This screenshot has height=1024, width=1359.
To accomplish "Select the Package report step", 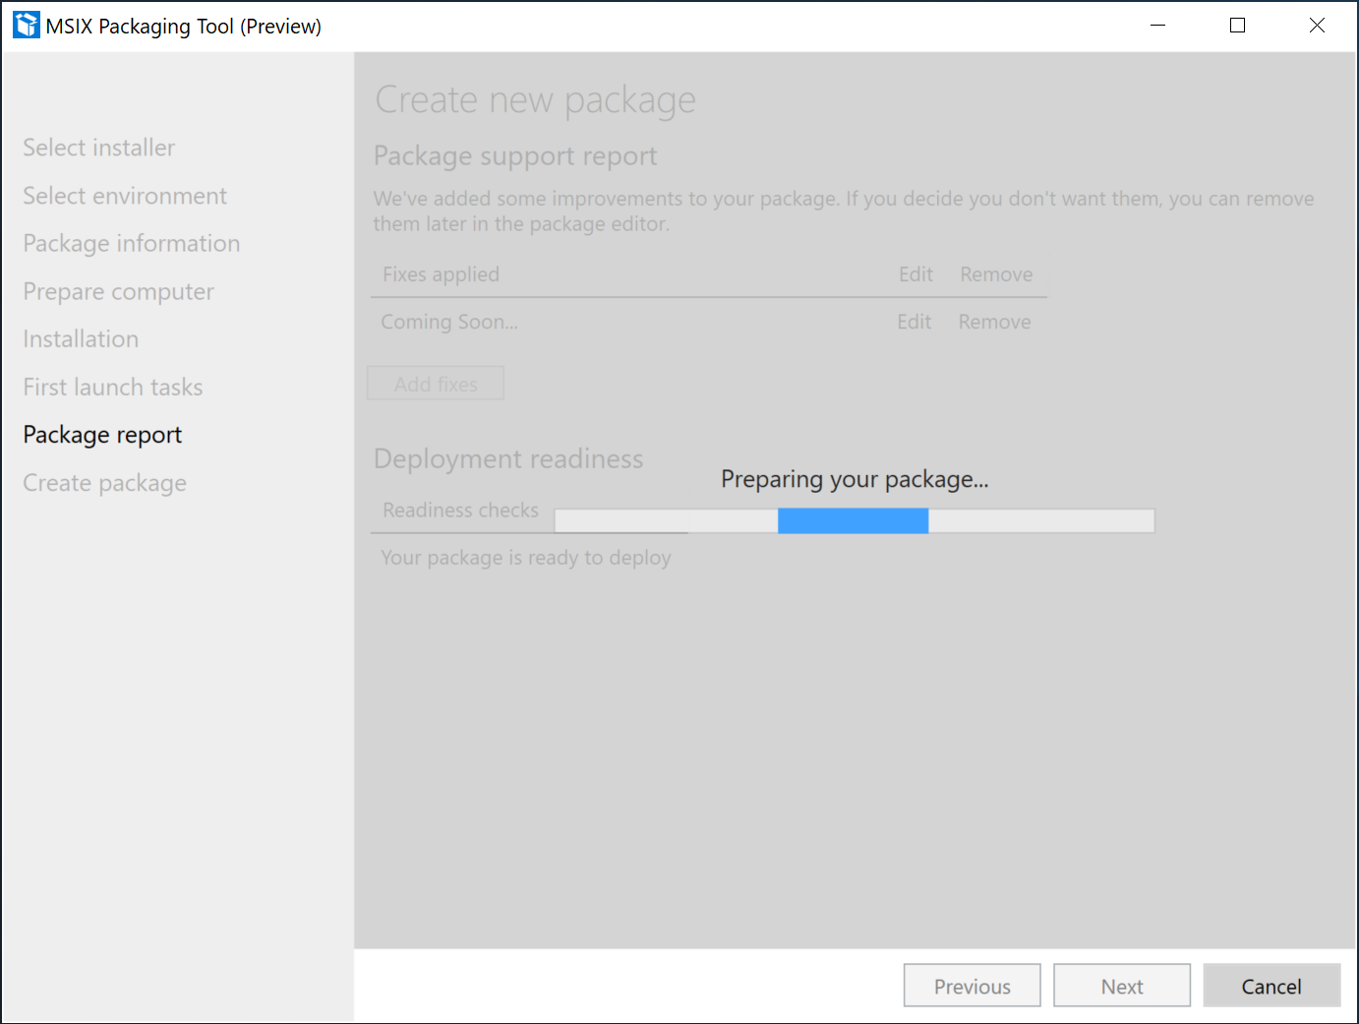I will click(x=102, y=435).
